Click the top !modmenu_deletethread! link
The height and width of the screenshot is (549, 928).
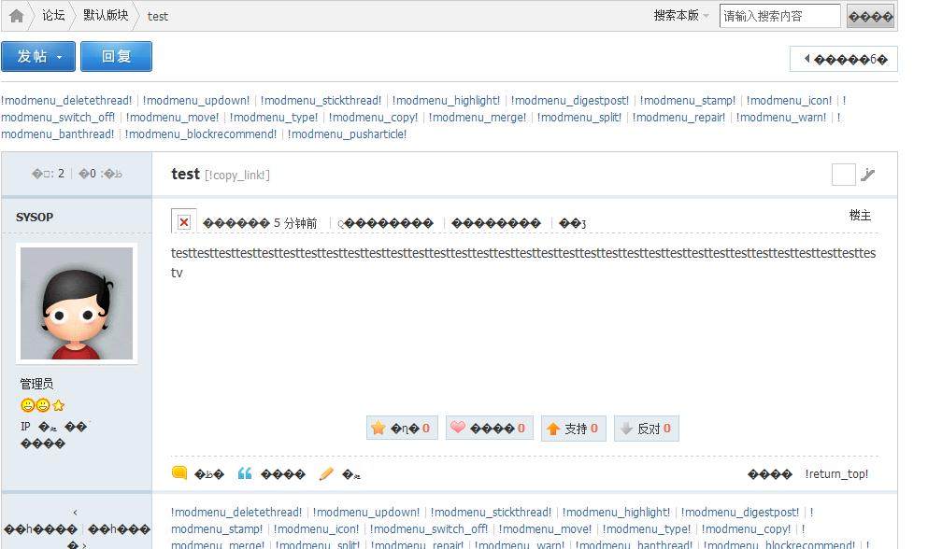coord(66,101)
